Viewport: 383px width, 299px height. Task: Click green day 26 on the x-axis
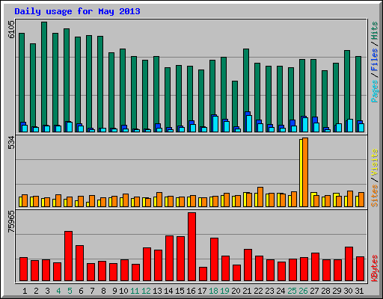pyautogui.click(x=303, y=291)
